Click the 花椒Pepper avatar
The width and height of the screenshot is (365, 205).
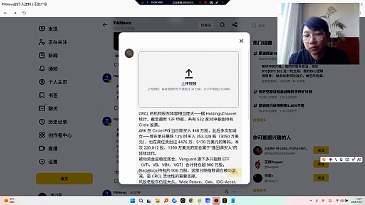click(x=257, y=164)
